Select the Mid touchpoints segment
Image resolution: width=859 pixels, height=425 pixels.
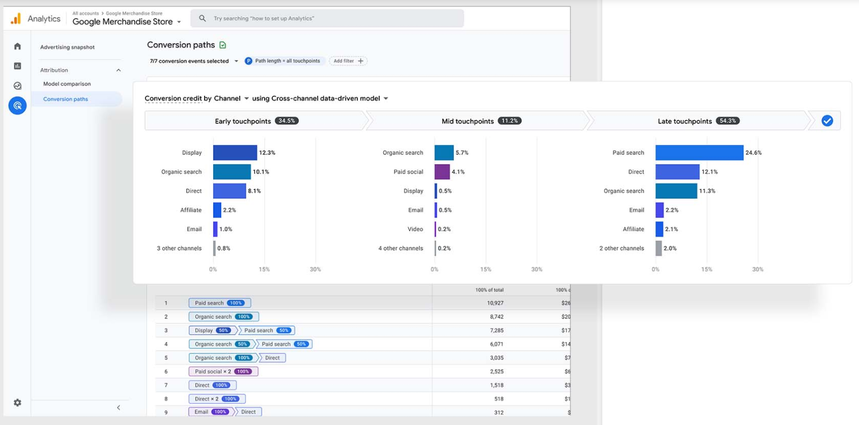tap(477, 121)
